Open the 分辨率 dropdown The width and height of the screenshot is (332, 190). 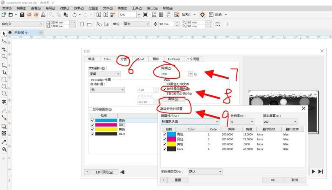pos(242,122)
